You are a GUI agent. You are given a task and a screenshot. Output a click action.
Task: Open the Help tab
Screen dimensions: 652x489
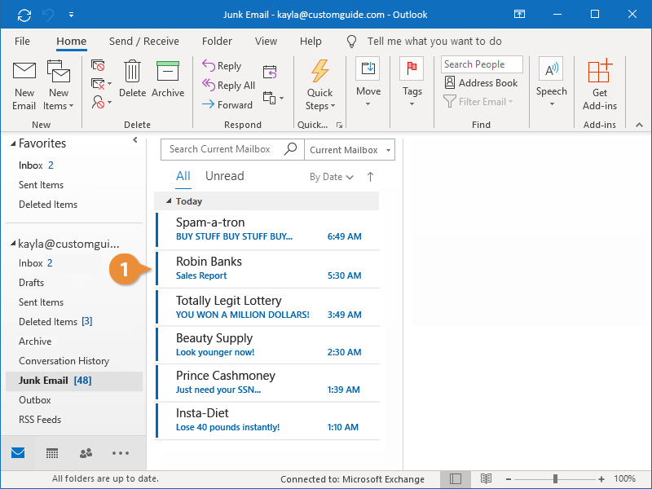click(311, 42)
